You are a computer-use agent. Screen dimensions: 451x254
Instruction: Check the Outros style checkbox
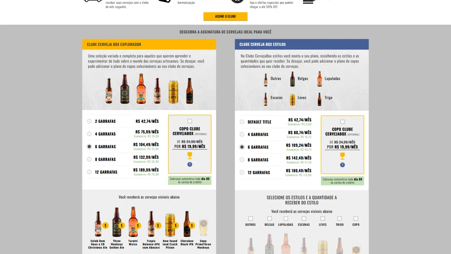[x=251, y=218]
